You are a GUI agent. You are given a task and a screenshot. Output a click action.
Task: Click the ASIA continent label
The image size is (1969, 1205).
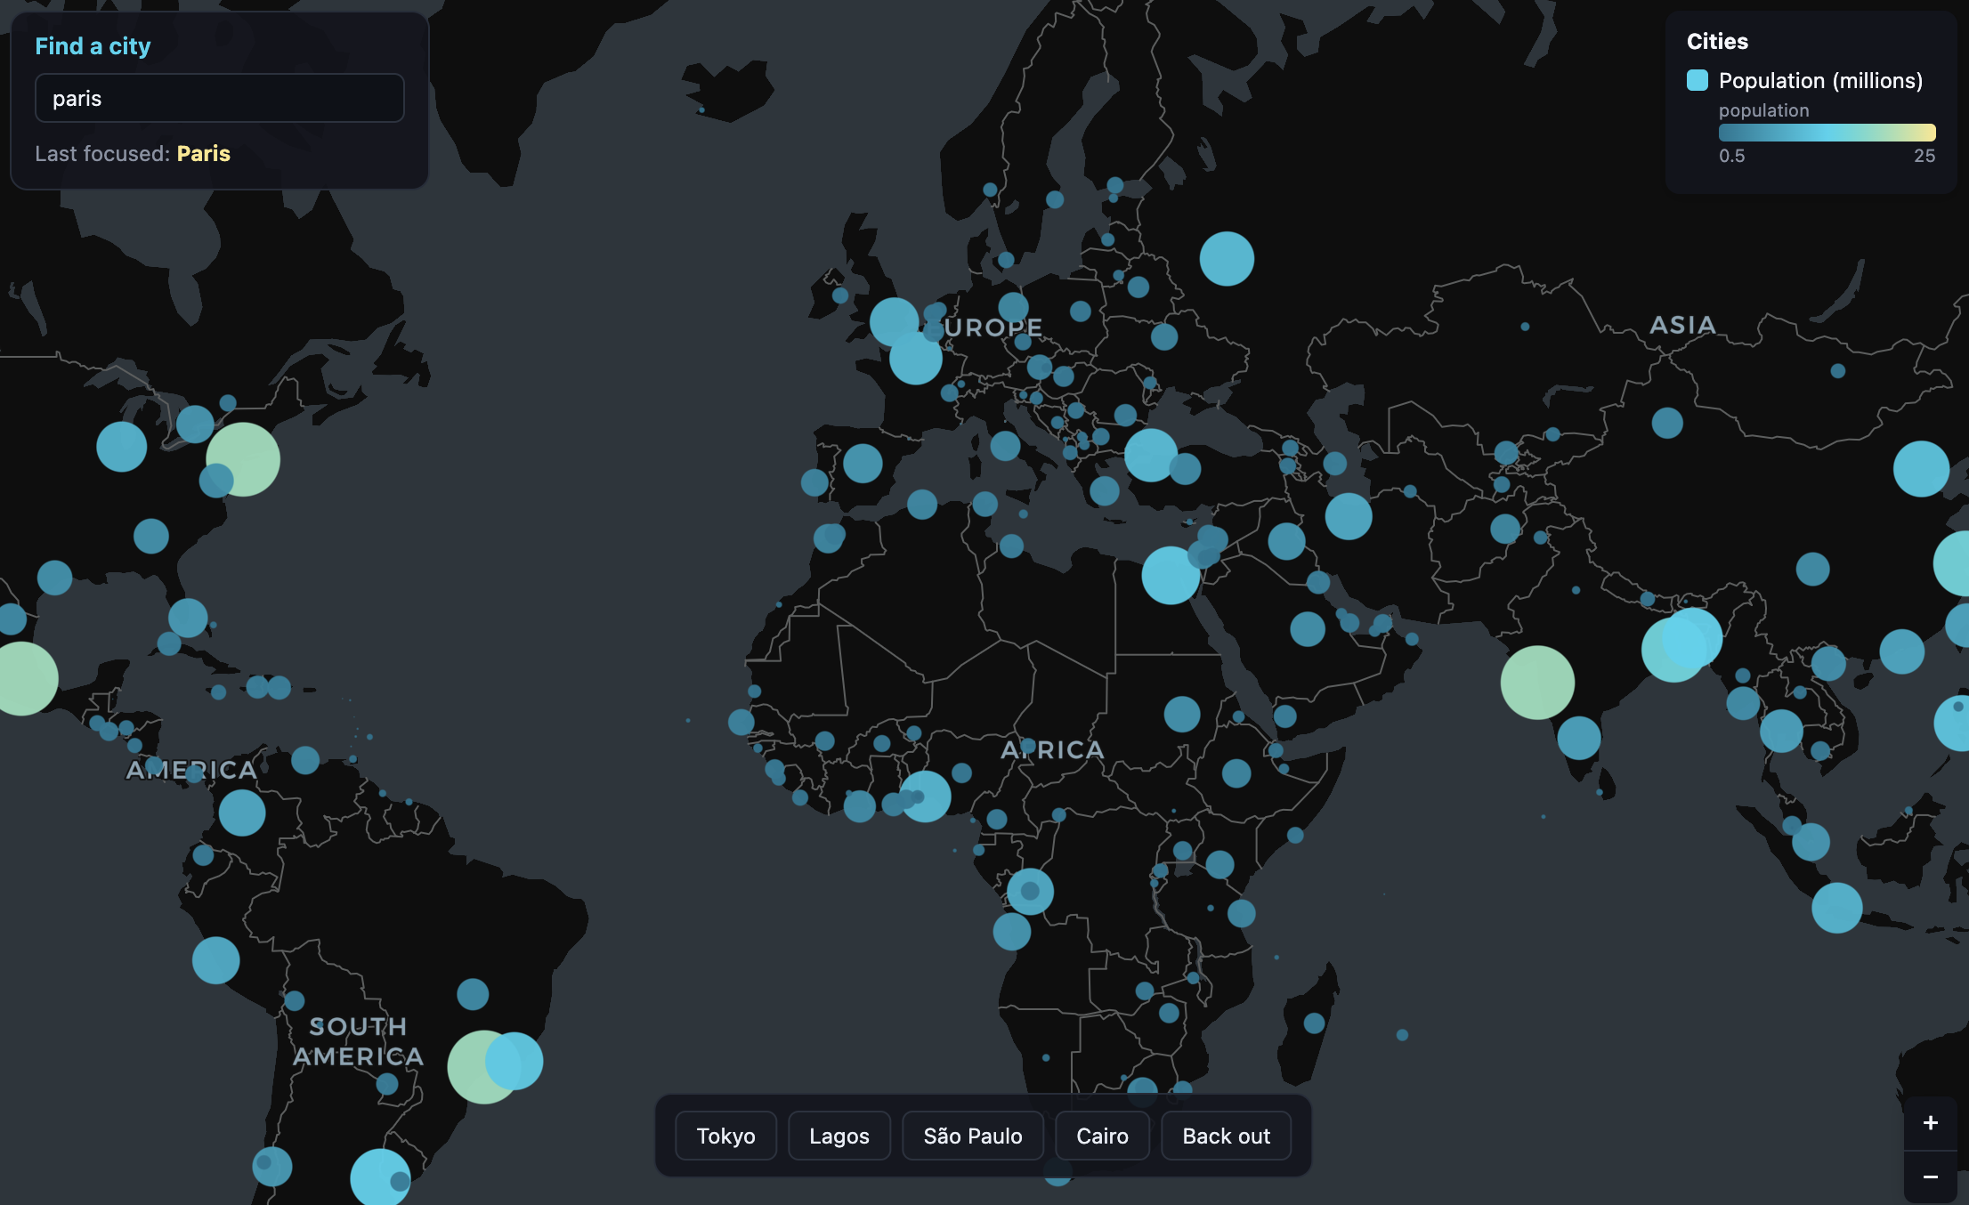coord(1682,325)
